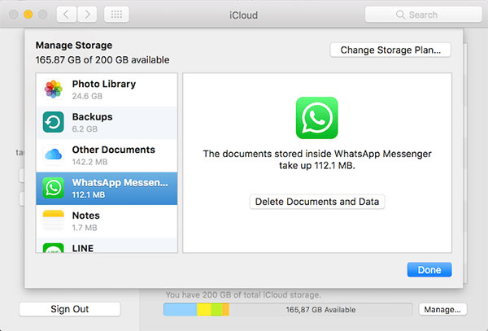Click the yellow storage bar segment
The height and width of the screenshot is (331, 488).
point(204,310)
